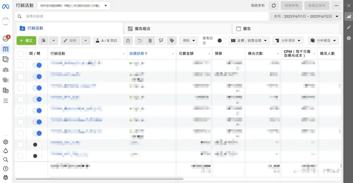The width and height of the screenshot is (353, 183).
Task: Check the first campaign row checkbox
Action: point(21,65)
